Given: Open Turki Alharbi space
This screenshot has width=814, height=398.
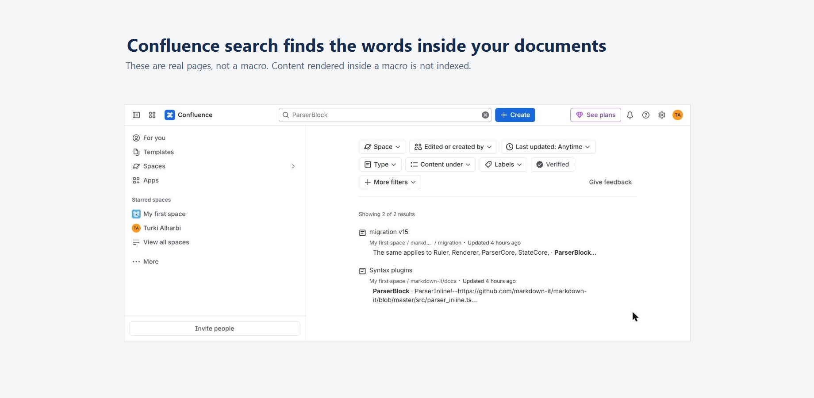Looking at the screenshot, I should 162,228.
